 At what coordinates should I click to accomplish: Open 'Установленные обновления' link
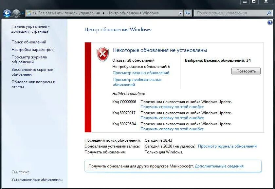(37, 180)
